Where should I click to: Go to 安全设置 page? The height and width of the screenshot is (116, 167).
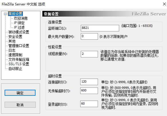15,37
